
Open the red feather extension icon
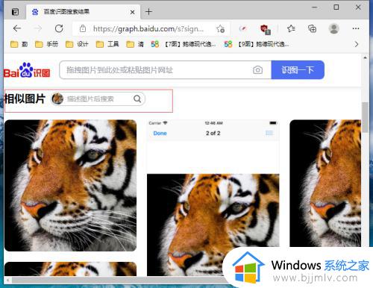(x=242, y=28)
